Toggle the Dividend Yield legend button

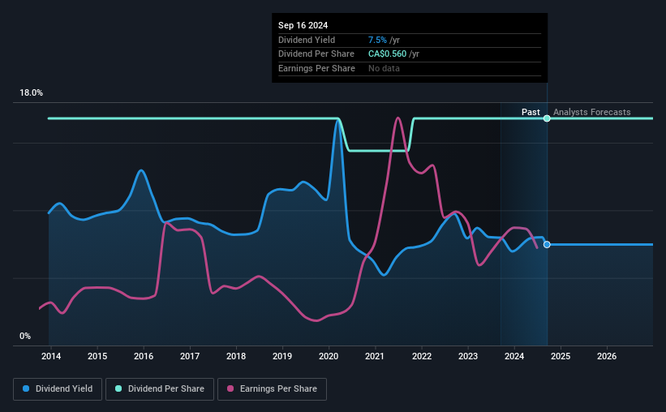(x=58, y=389)
